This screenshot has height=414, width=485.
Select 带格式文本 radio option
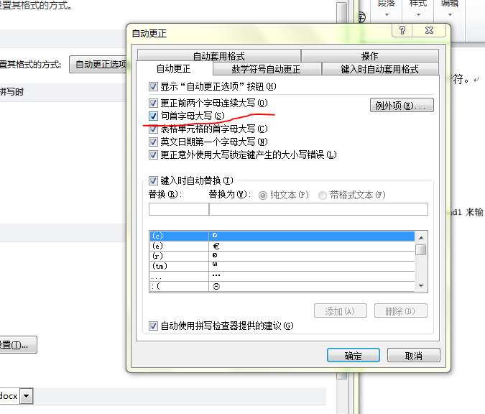(323, 195)
